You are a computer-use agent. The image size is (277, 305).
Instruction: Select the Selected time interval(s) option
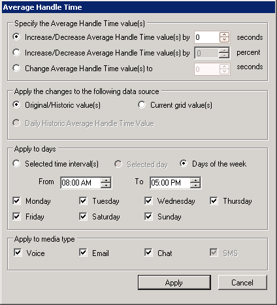[x=16, y=163]
